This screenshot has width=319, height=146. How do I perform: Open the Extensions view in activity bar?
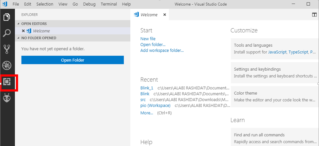pyautogui.click(x=7, y=82)
